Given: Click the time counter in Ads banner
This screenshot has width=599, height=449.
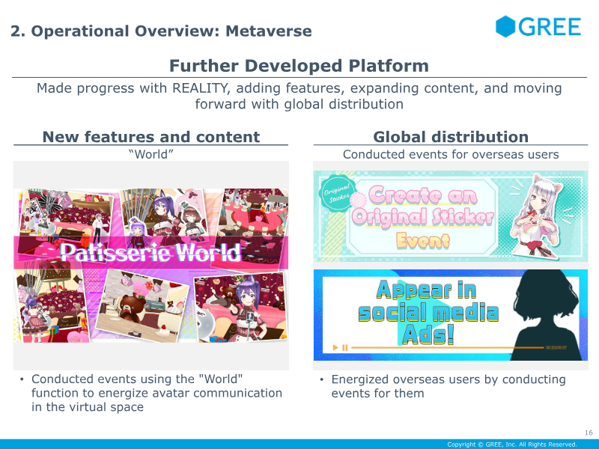Looking at the screenshot, I should click(x=556, y=347).
